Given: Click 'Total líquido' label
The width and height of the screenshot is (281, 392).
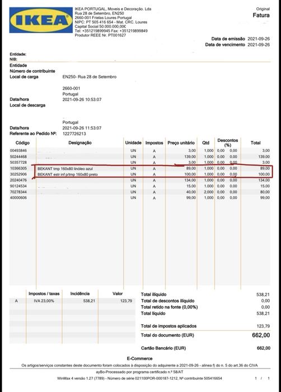Looking at the screenshot, I should (153, 313).
